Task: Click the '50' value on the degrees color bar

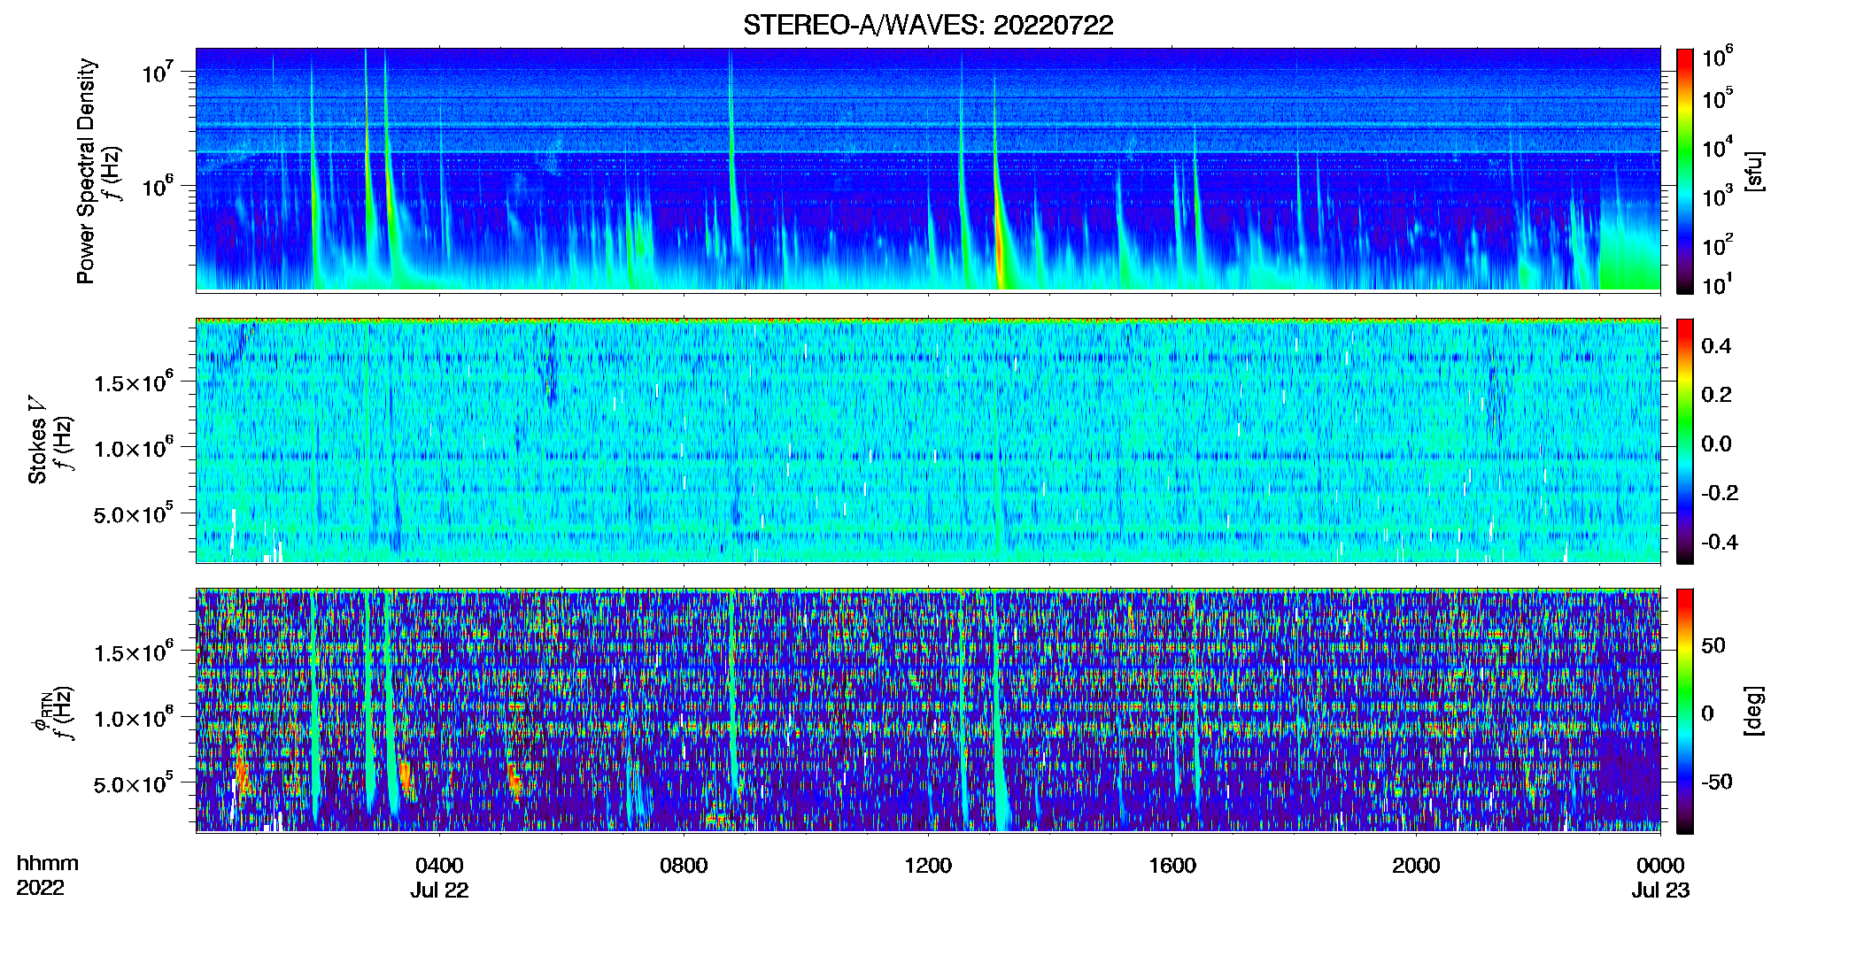Action: (x=1713, y=645)
